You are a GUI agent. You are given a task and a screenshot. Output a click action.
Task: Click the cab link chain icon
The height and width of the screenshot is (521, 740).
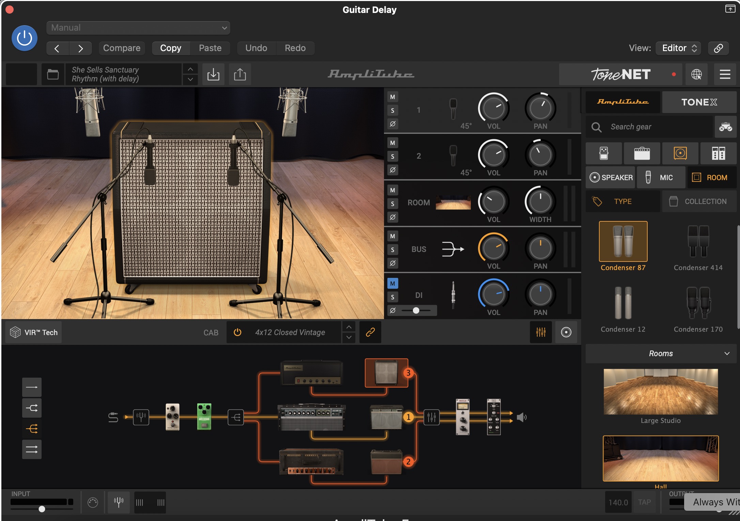pyautogui.click(x=370, y=332)
